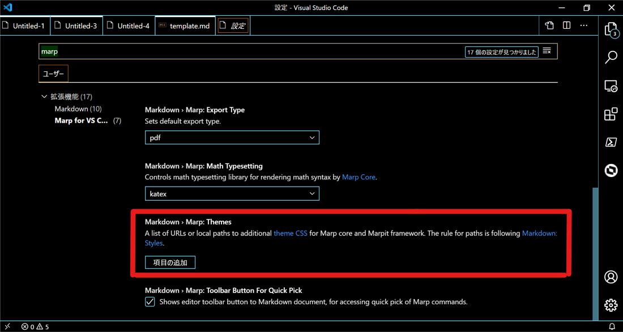Open the Export Type pdf dropdown
The height and width of the screenshot is (332, 623).
232,137
